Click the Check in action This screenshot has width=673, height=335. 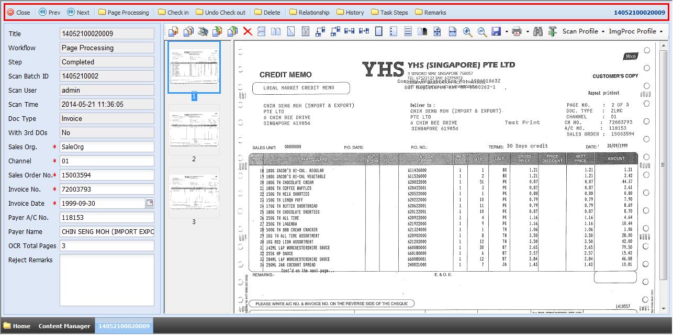point(173,12)
